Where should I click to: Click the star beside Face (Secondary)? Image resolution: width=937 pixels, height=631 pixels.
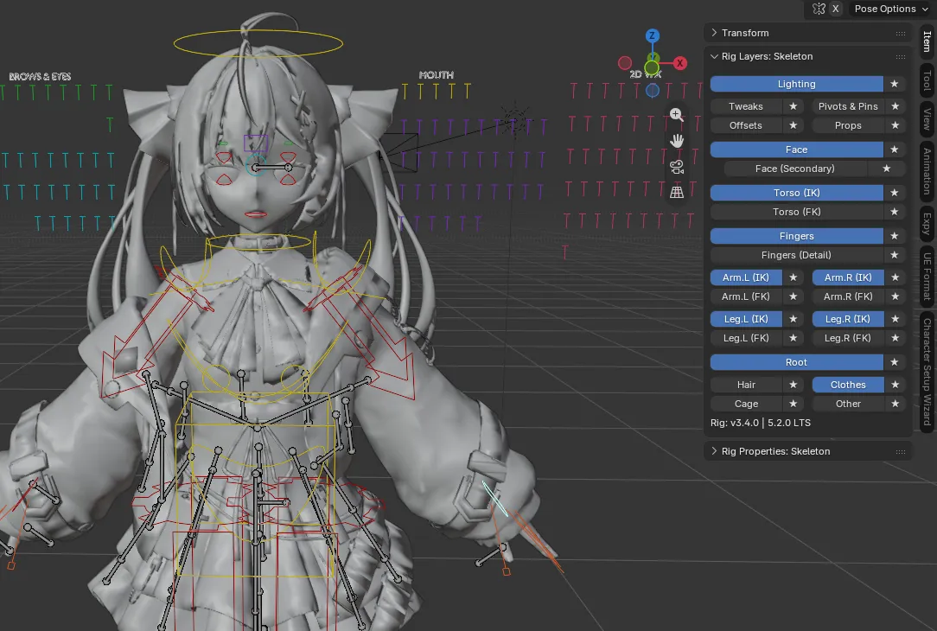pos(887,169)
